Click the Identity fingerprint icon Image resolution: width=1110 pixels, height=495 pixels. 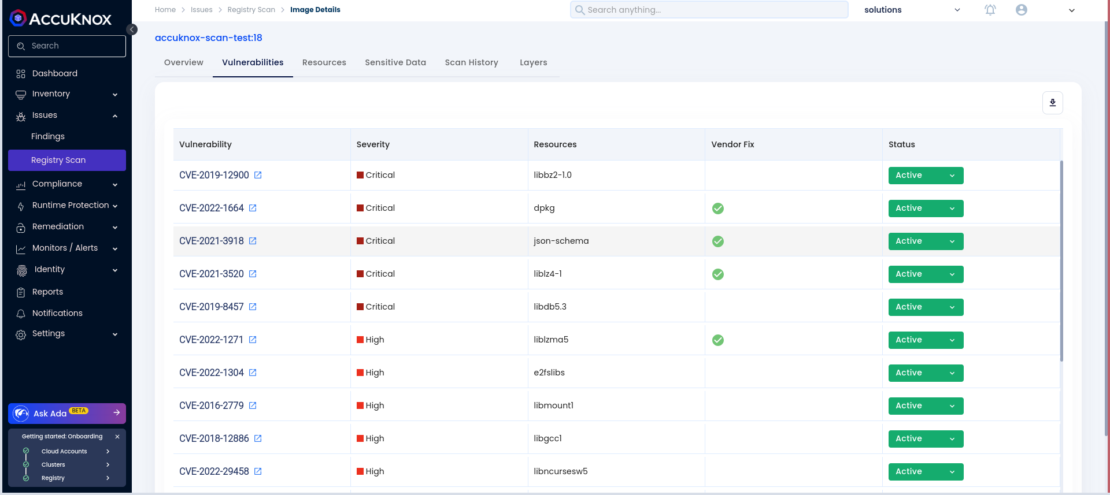(x=22, y=270)
